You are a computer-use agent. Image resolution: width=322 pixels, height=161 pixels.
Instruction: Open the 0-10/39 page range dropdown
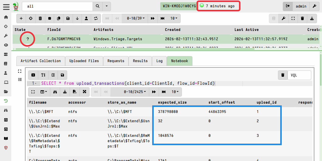pyautogui.click(x=135, y=18)
